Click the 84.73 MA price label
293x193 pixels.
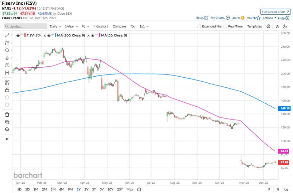tap(284, 151)
